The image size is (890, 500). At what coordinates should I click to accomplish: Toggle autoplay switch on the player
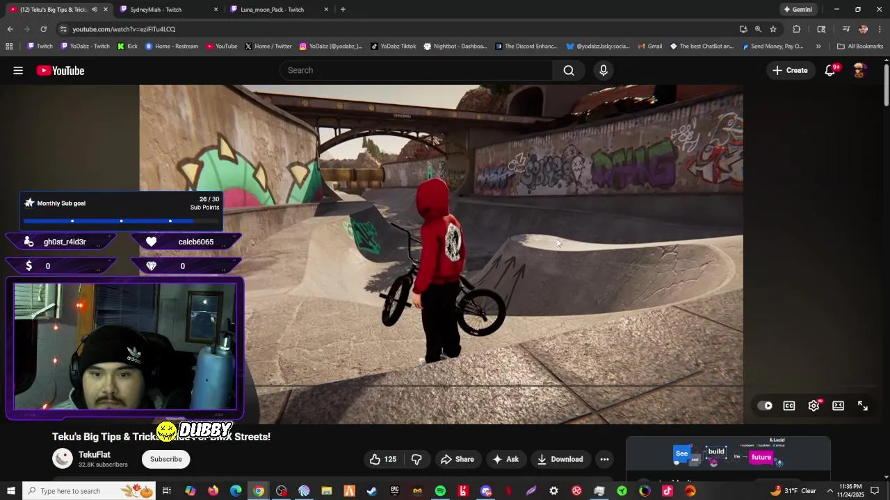(x=765, y=406)
